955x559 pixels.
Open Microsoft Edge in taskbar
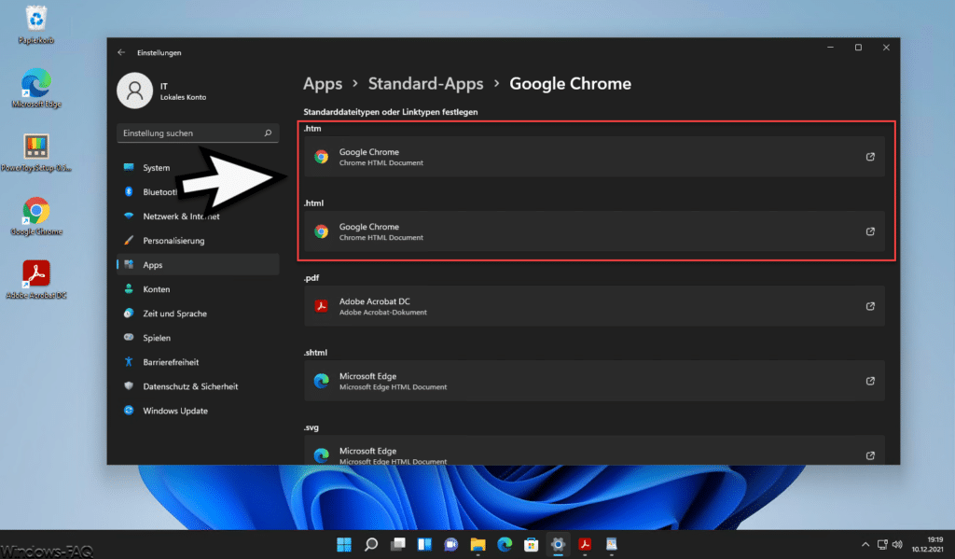(505, 544)
